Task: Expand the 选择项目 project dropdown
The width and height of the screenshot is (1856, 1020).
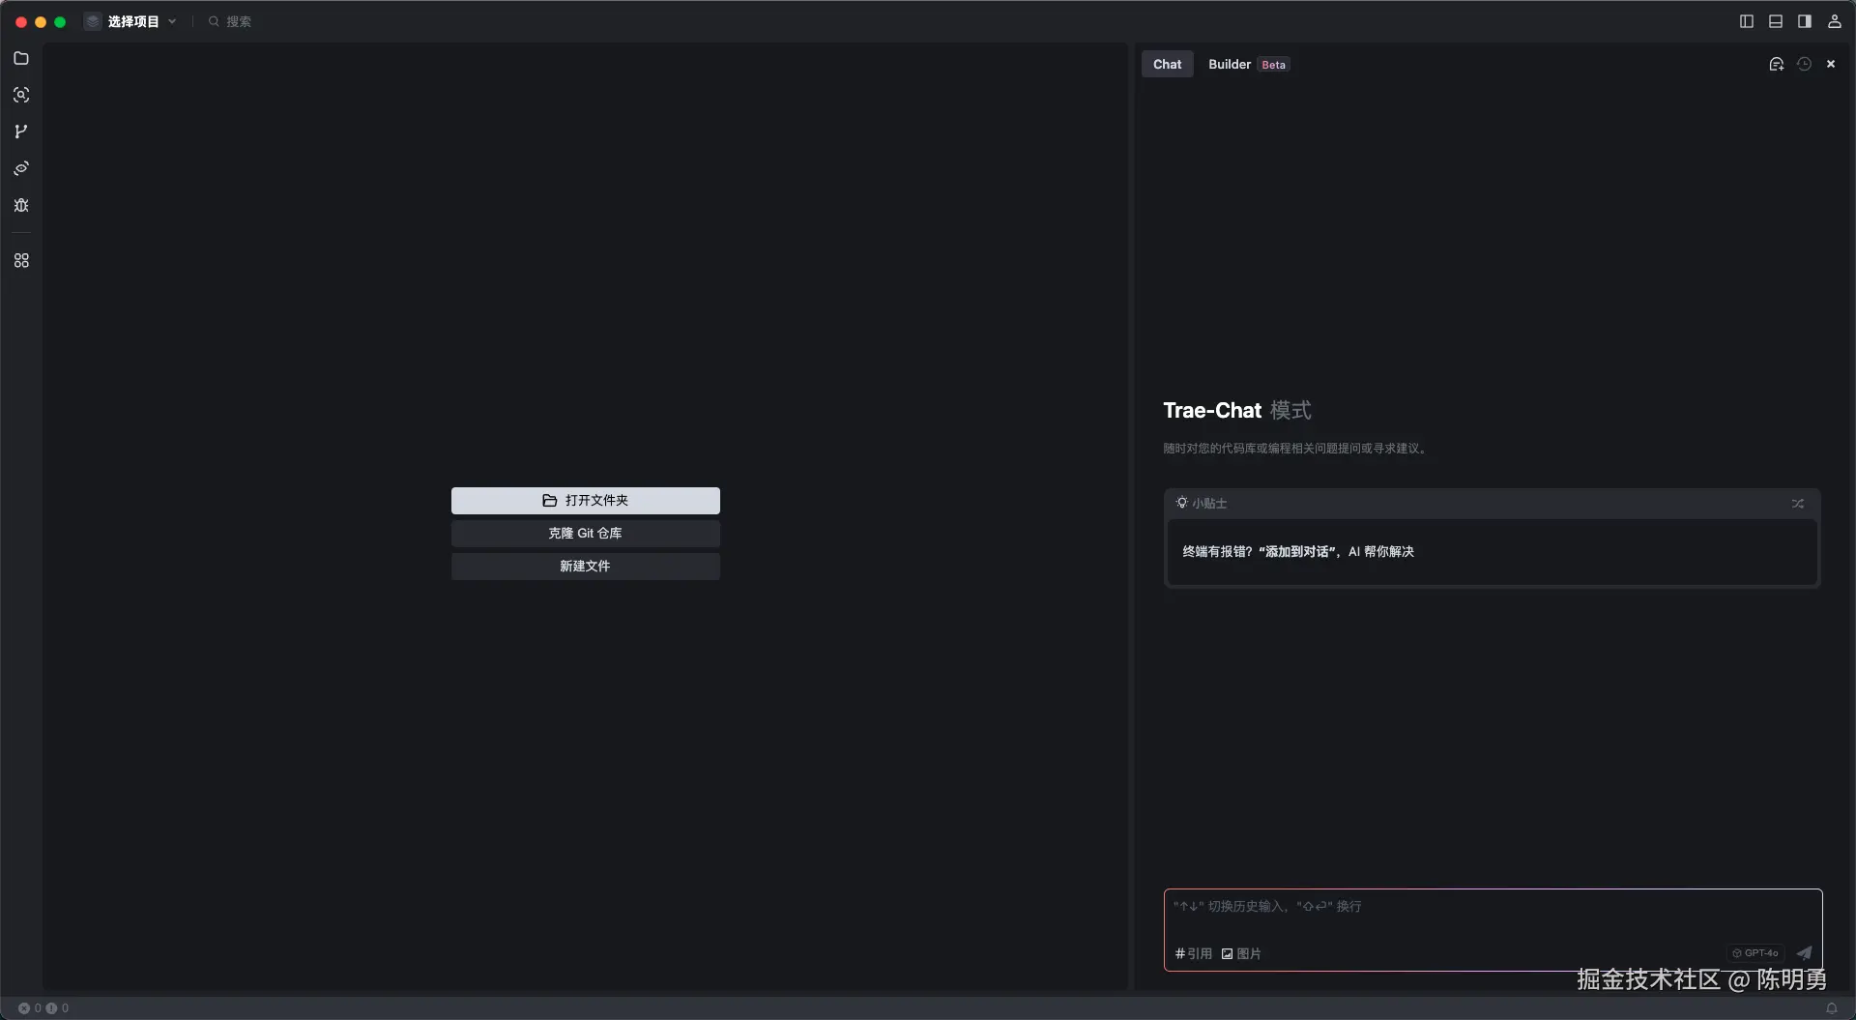Action: coord(131,21)
